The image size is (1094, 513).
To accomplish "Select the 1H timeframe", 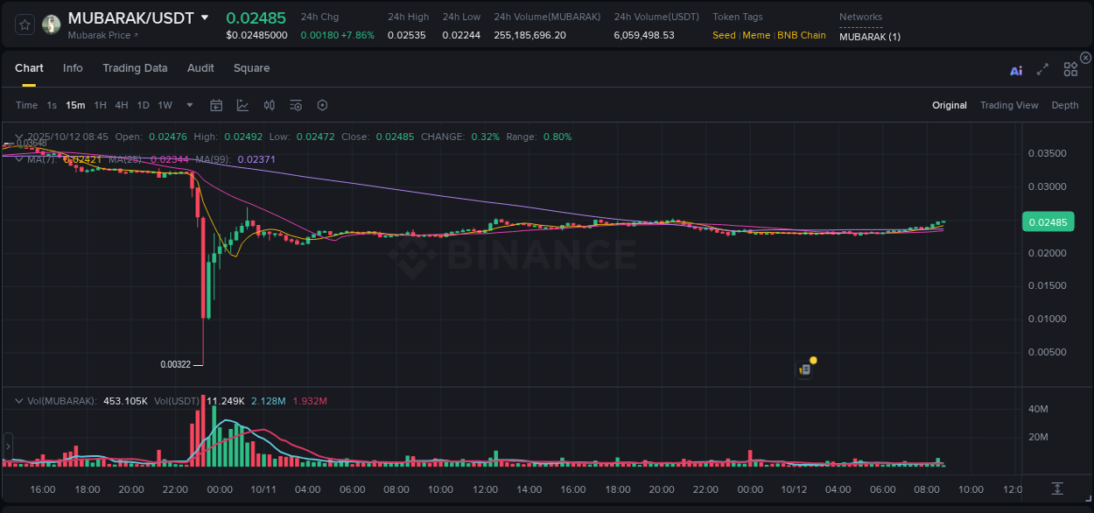I will (x=100, y=105).
